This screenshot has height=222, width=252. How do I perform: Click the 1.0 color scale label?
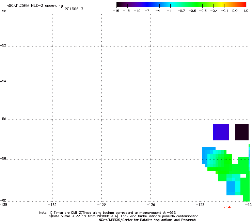246,11
